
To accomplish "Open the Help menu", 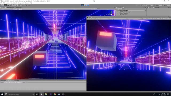I will (x=31, y=3).
